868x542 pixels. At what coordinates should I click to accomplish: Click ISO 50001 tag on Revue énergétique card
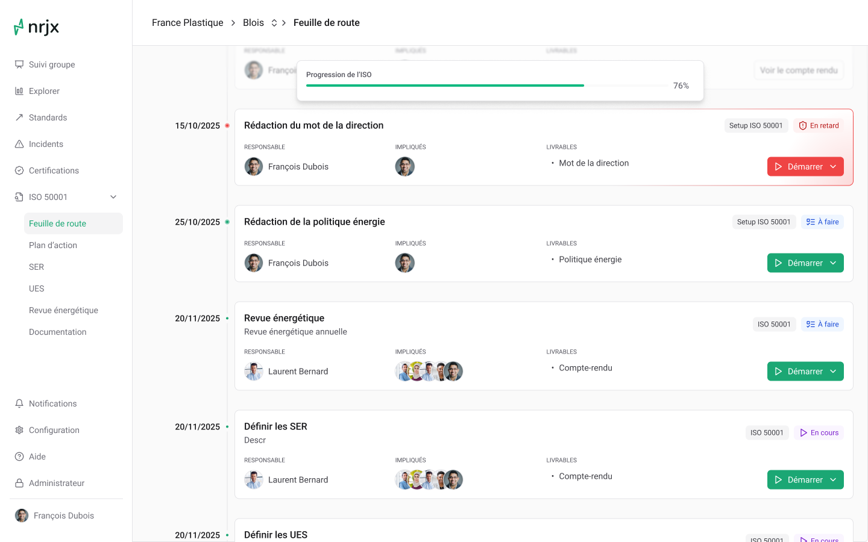point(774,325)
